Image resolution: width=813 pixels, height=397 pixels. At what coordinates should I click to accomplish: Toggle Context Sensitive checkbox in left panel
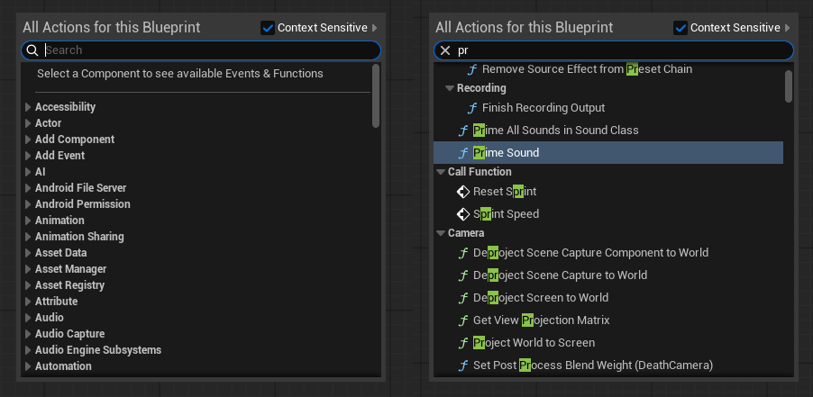coord(267,28)
